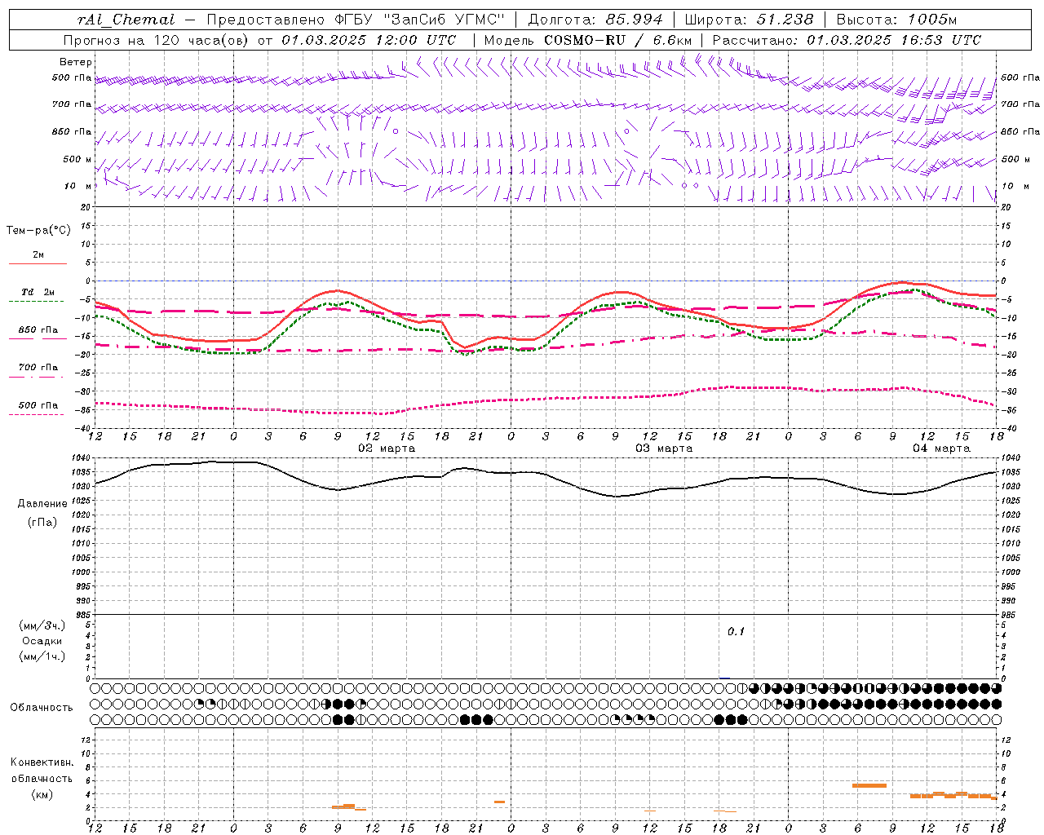Click the 'Осадки' precipitation label

[42, 641]
